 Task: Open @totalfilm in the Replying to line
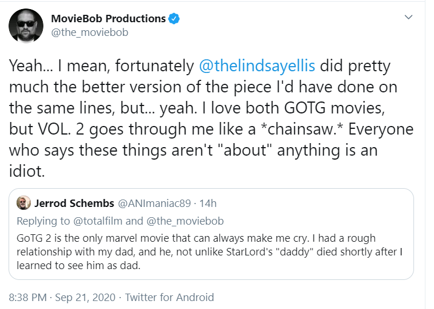(98, 221)
